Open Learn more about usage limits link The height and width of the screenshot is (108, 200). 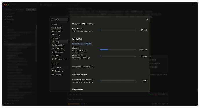[82, 44]
